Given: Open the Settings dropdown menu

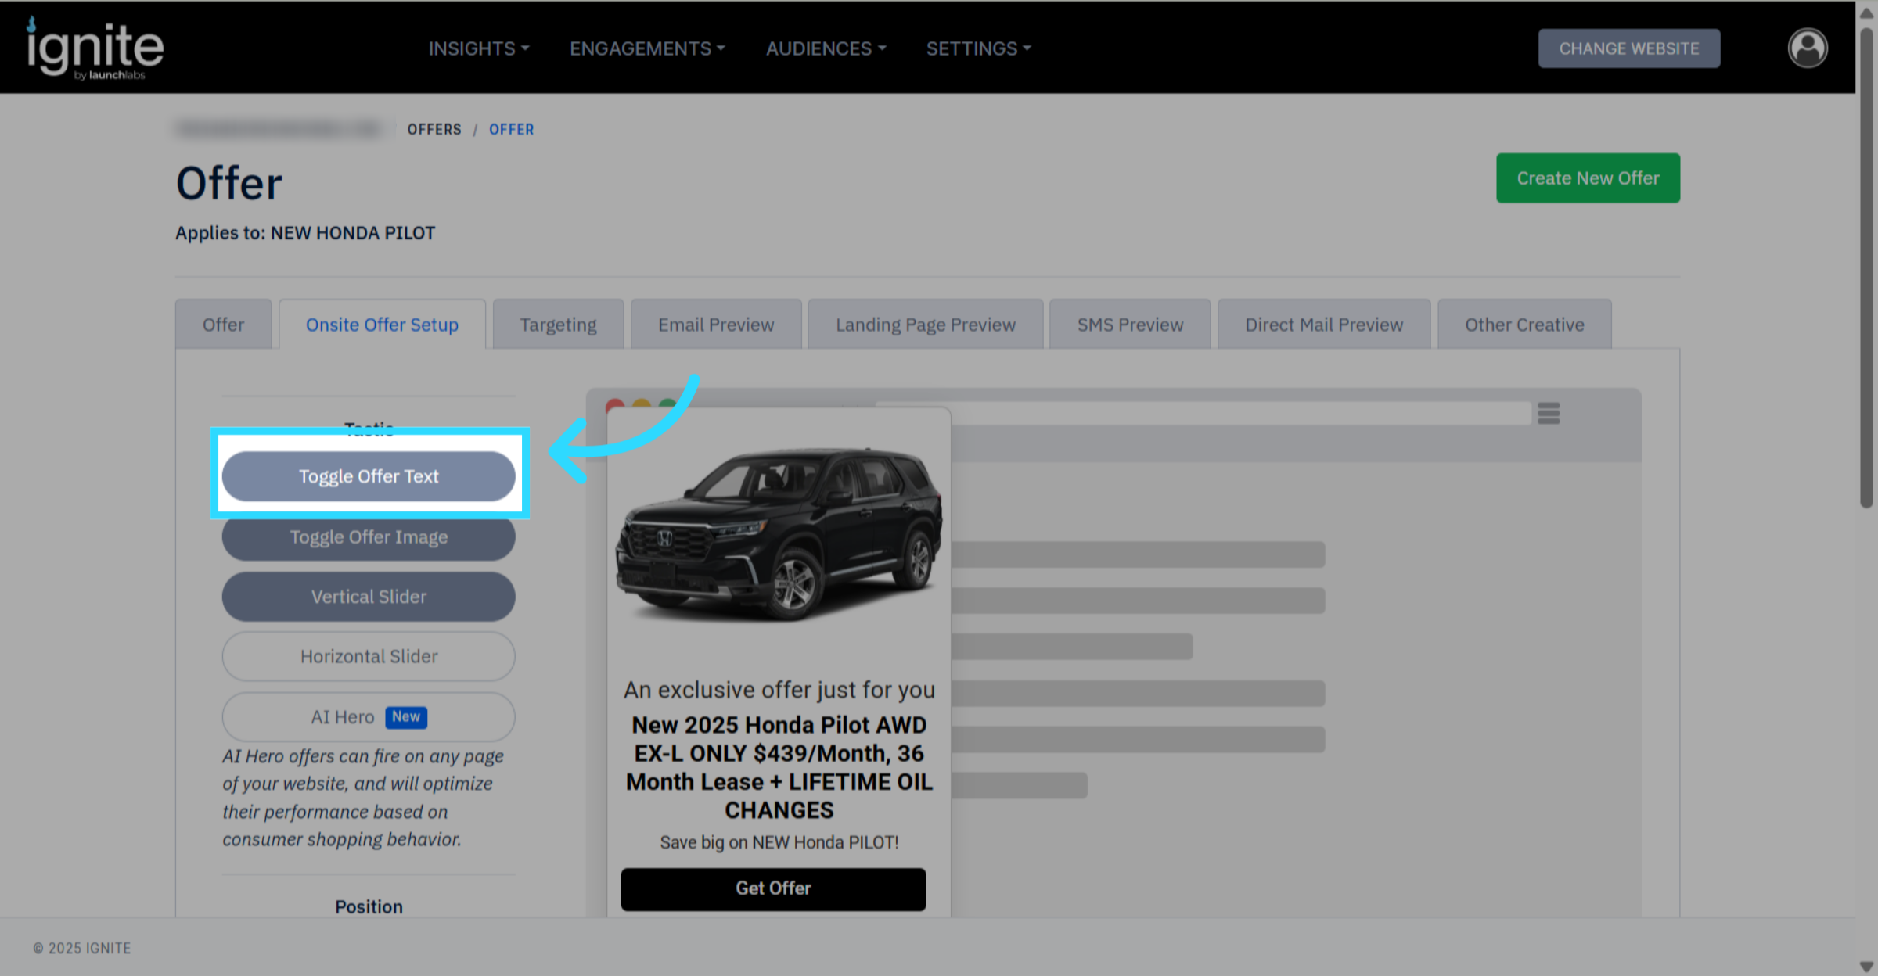Looking at the screenshot, I should pyautogui.click(x=978, y=48).
